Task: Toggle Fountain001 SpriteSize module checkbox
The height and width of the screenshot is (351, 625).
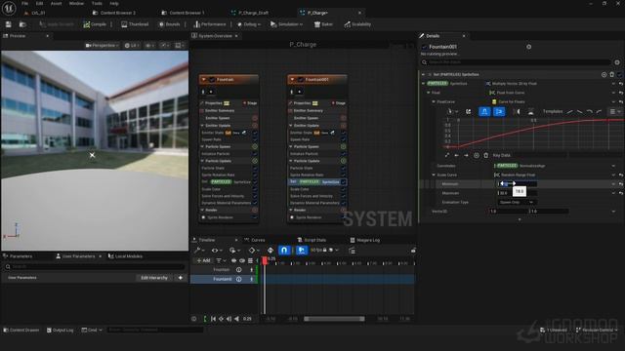Action: [x=343, y=182]
